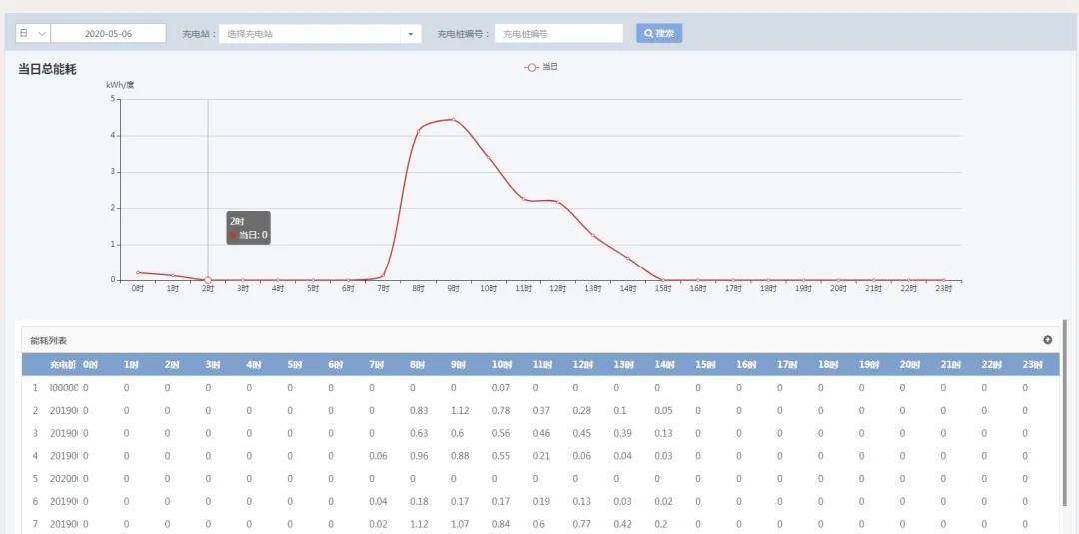1079x534 pixels.
Task: Click cell value 0.18 in row 6
Action: click(x=419, y=501)
